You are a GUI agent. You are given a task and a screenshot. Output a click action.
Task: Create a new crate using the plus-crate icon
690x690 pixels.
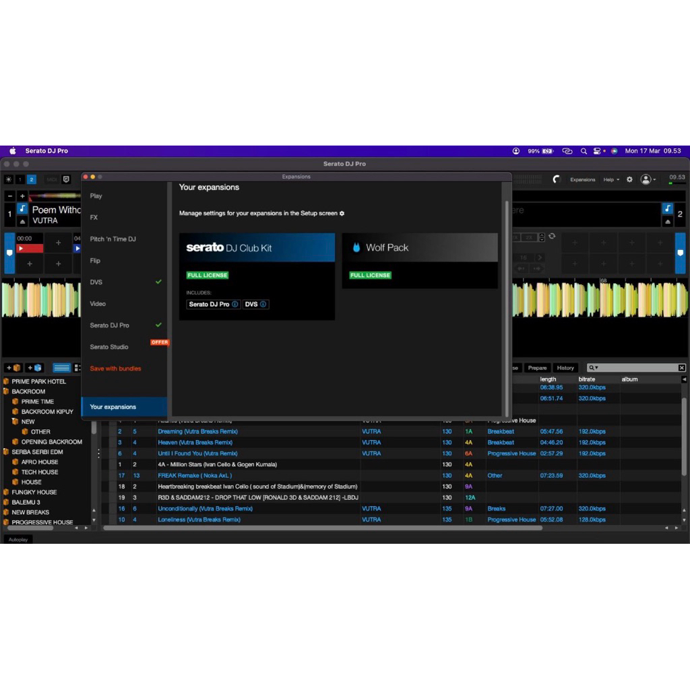click(x=13, y=368)
